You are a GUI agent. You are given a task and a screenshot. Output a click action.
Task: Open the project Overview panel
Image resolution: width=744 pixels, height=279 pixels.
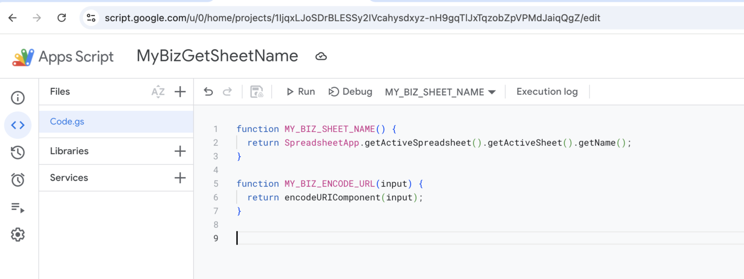click(18, 98)
